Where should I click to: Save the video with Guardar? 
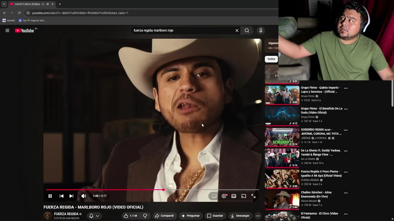click(x=215, y=216)
